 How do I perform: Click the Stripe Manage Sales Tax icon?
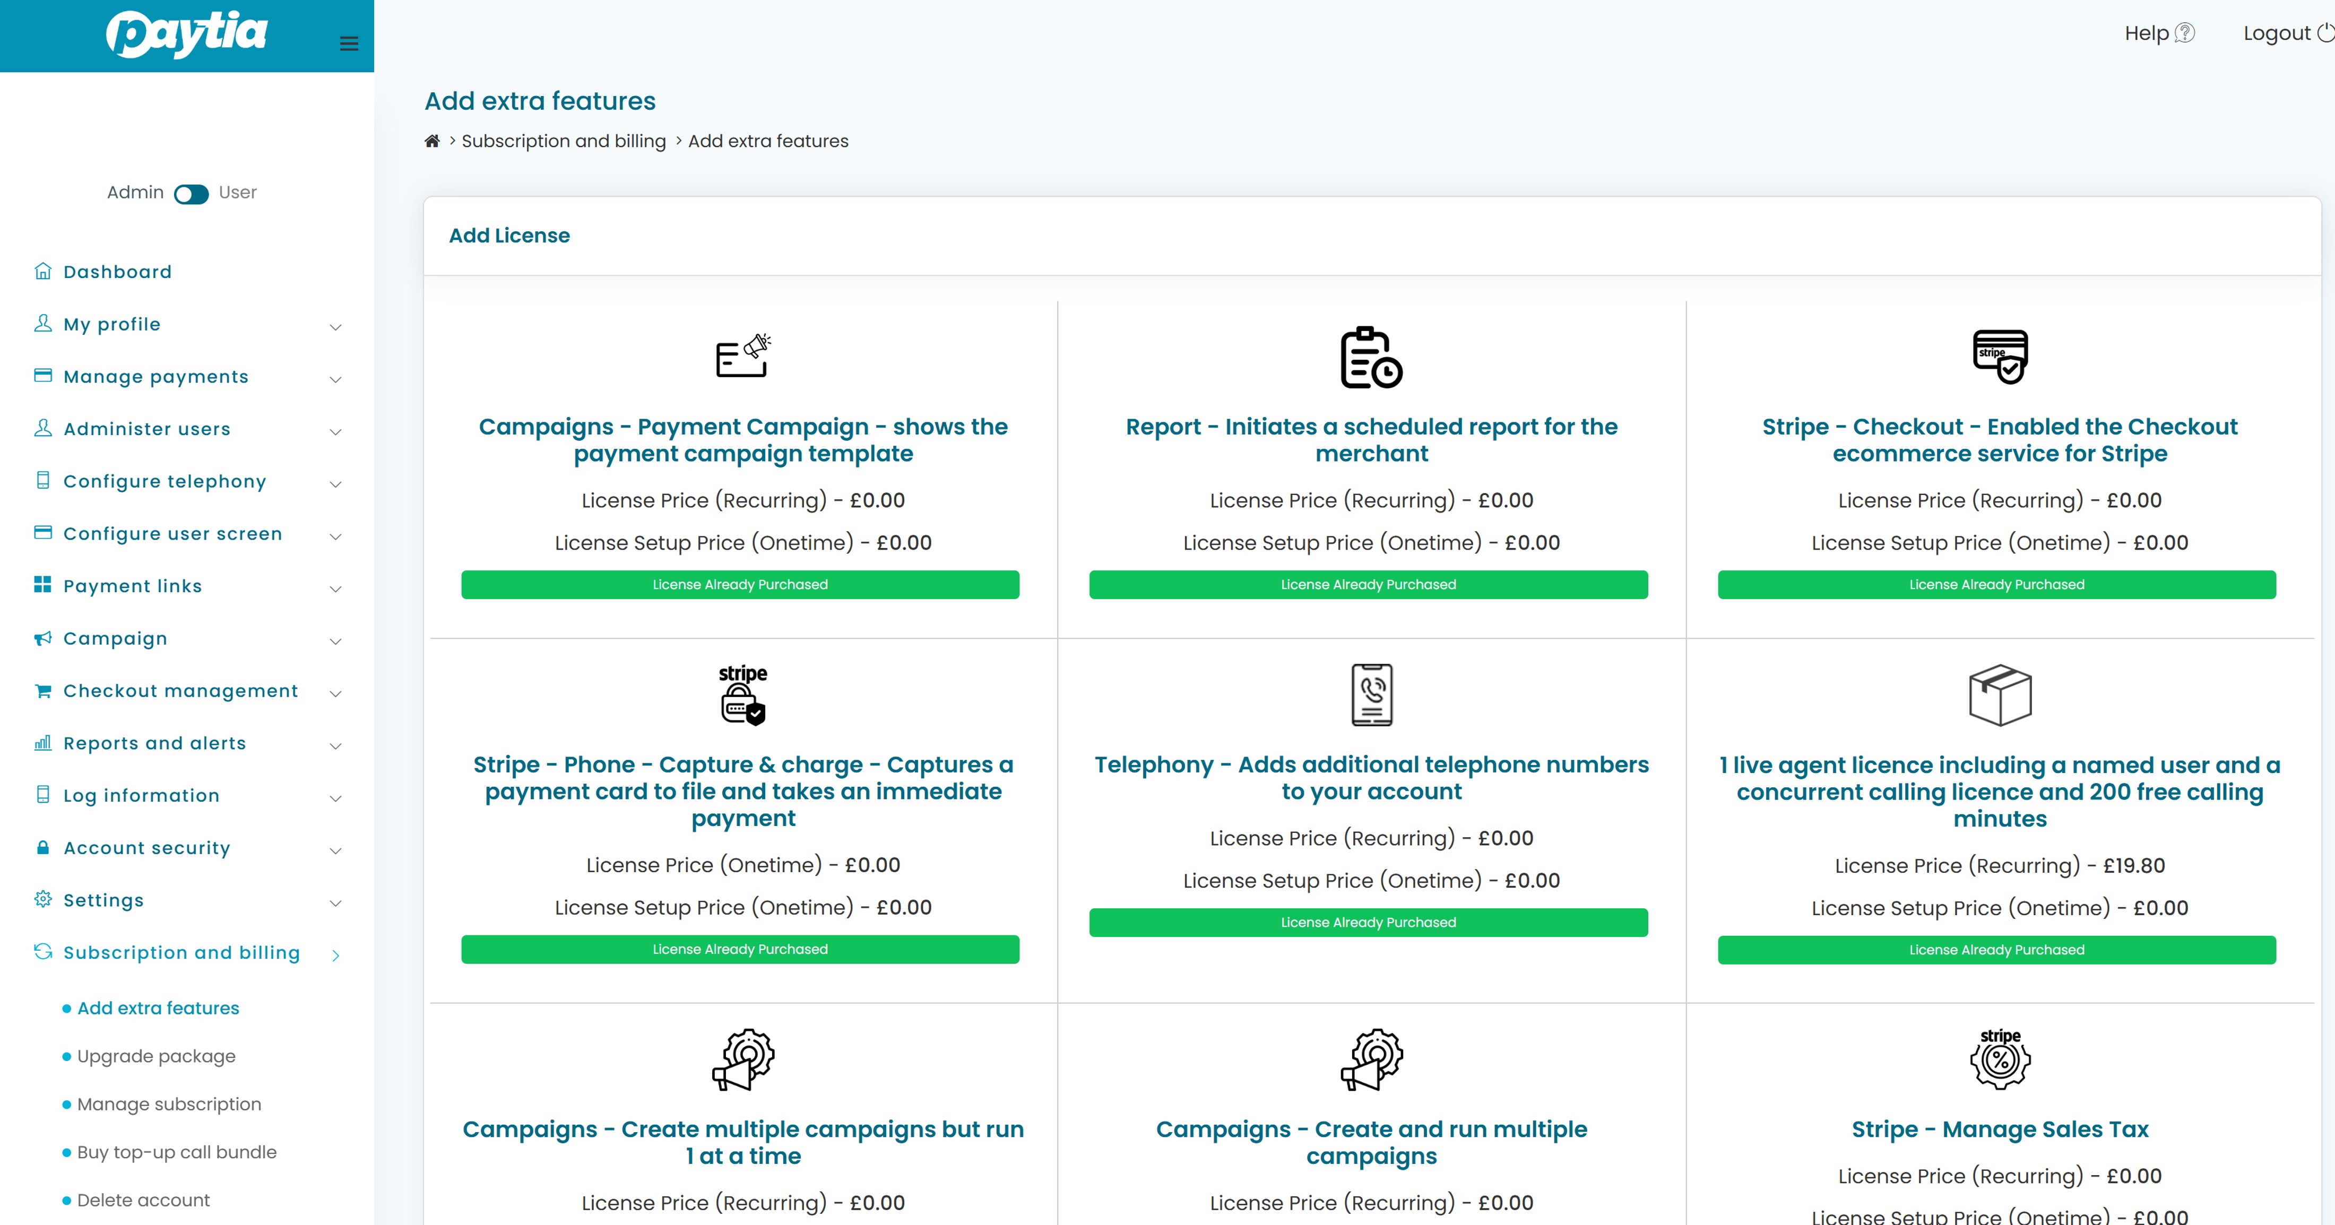(2000, 1058)
